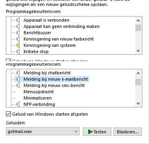Click up arrow of upper event list scrollbar
The width and height of the screenshot is (149, 144).
pos(138,20)
